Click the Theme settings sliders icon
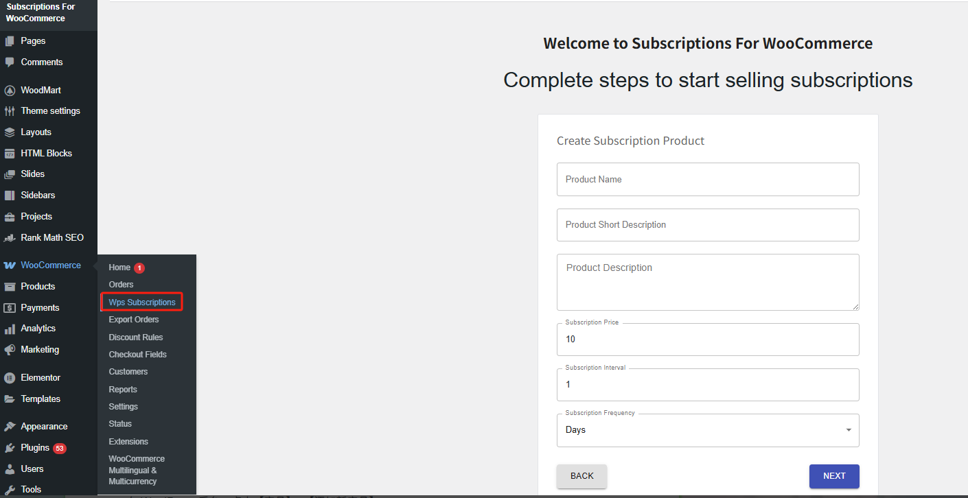 tap(10, 111)
